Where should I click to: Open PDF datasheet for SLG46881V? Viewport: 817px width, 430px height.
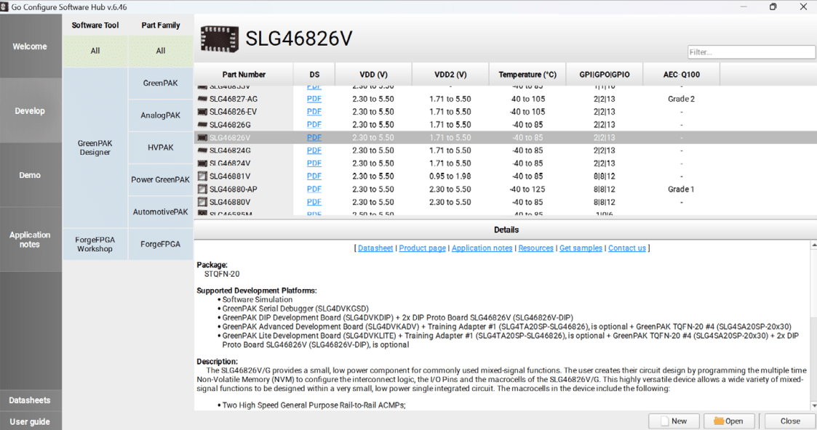[x=314, y=177]
